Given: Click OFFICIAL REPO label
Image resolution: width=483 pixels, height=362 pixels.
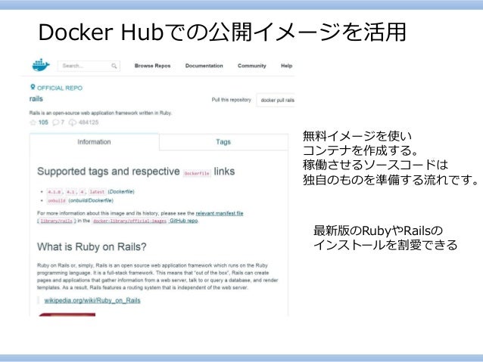Looking at the screenshot, I should click(x=60, y=88).
